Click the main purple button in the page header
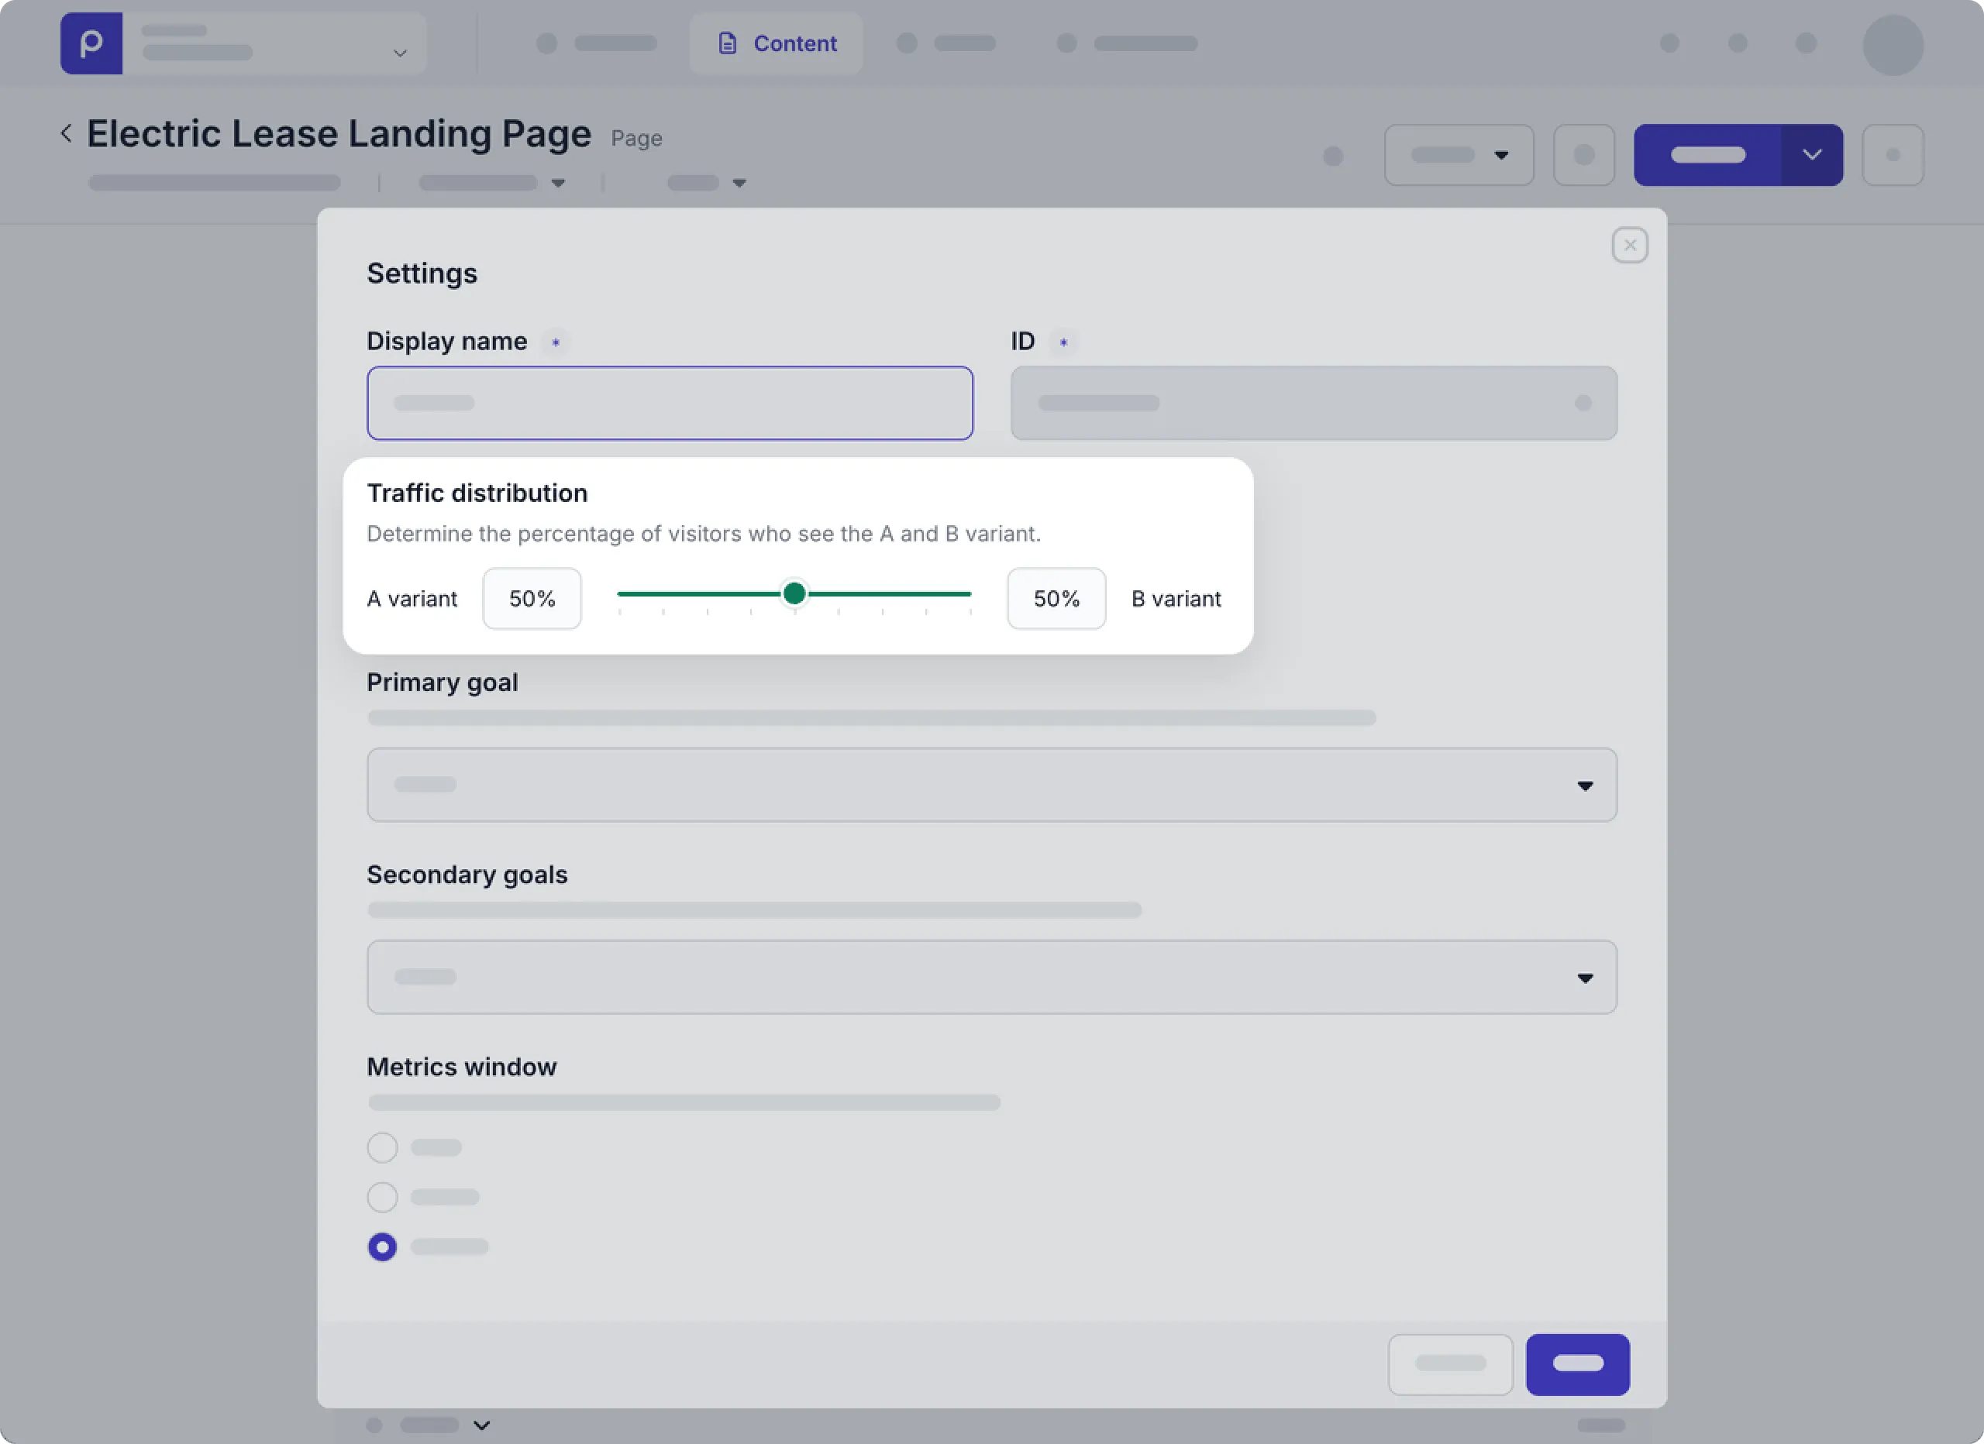The image size is (1984, 1444). [1707, 155]
